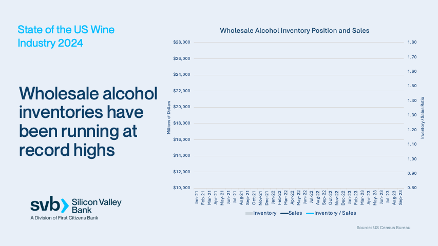Click the dark blue Sales legend marker
This screenshot has height=246, width=438.
283,213
